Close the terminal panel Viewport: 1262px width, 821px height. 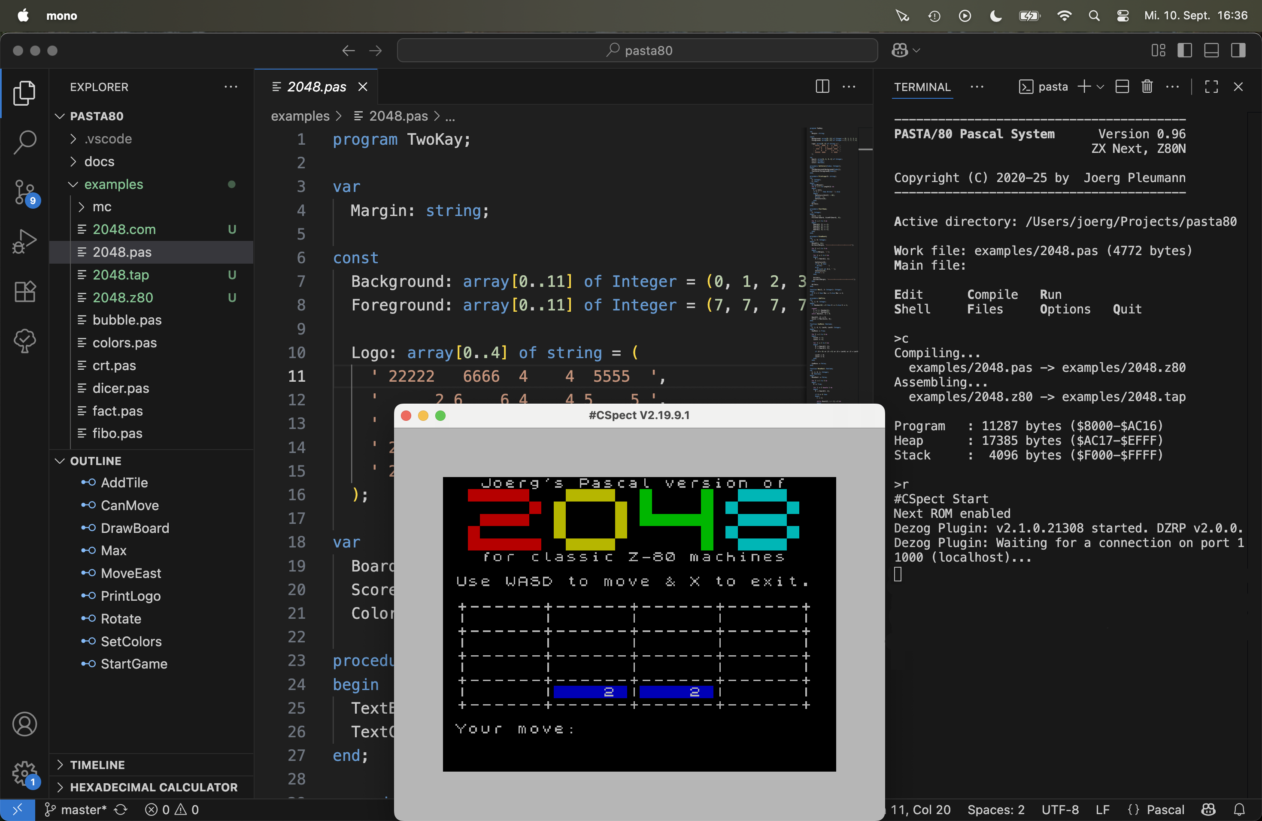1239,86
